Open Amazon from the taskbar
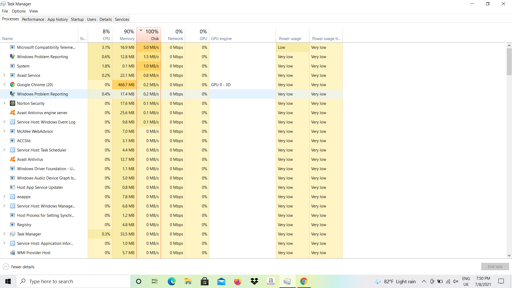The height and width of the screenshot is (288, 512). 271,281
